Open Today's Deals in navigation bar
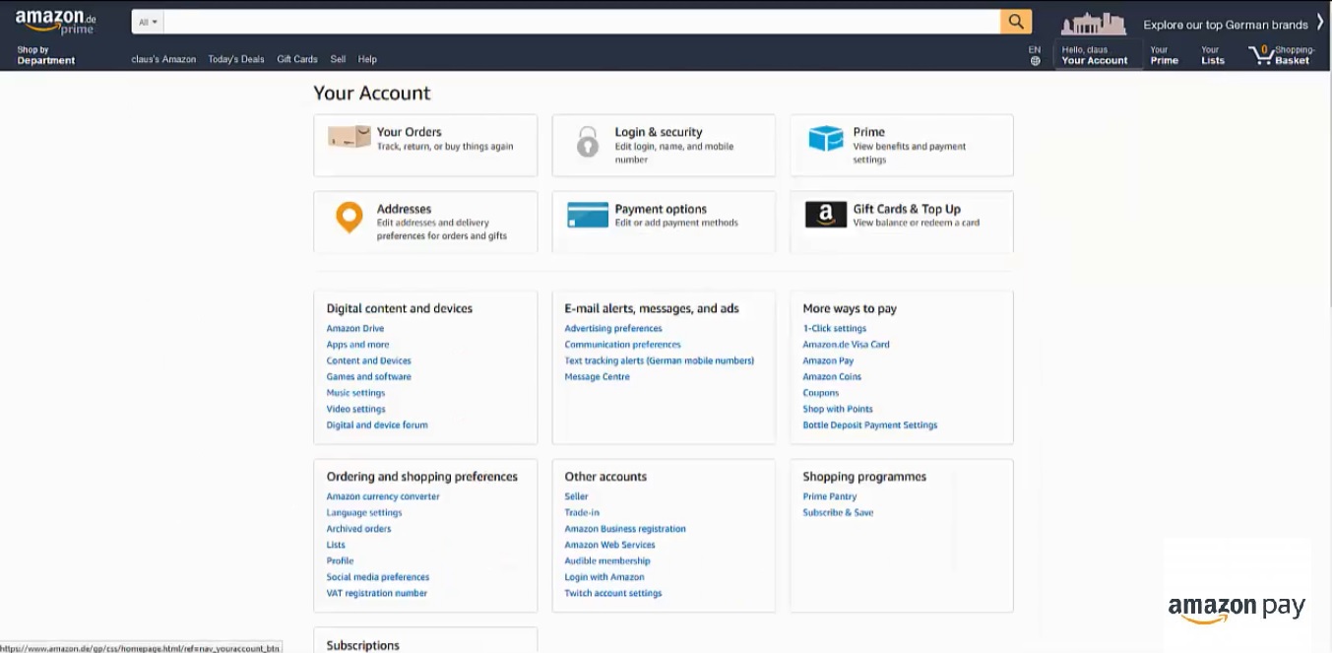Image resolution: width=1332 pixels, height=653 pixels. 236,59
